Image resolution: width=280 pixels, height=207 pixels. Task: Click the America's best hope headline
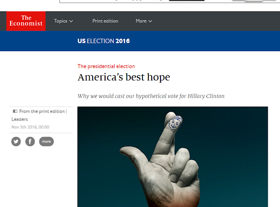click(124, 77)
